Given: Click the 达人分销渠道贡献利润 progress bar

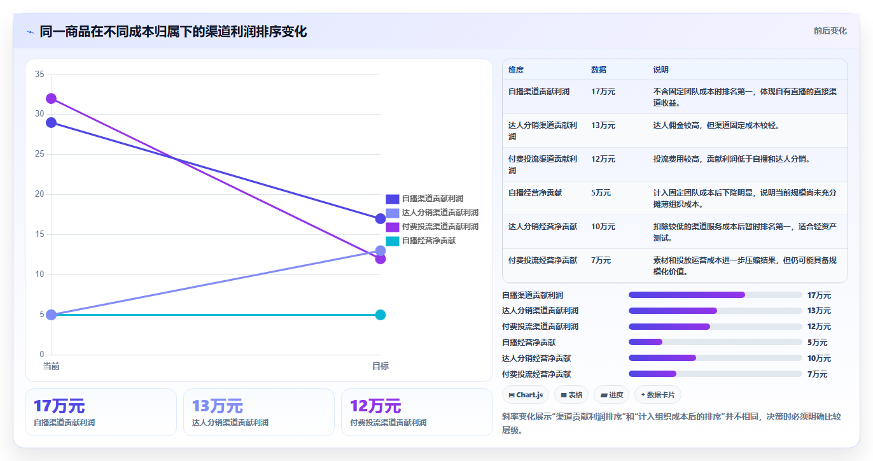Looking at the screenshot, I should [715, 311].
